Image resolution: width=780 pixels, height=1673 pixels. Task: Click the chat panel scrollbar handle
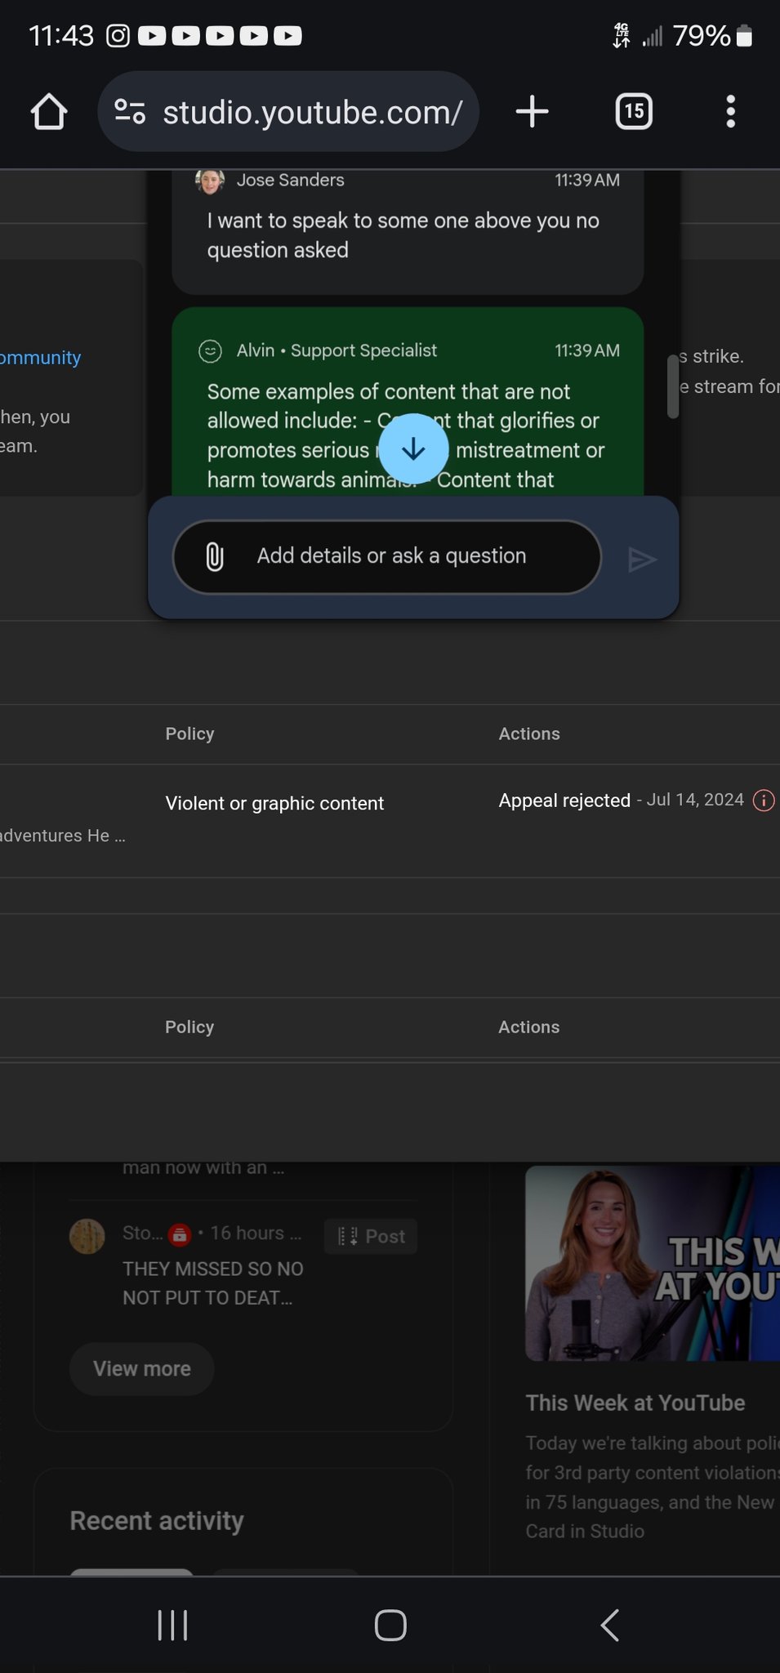coord(673,386)
